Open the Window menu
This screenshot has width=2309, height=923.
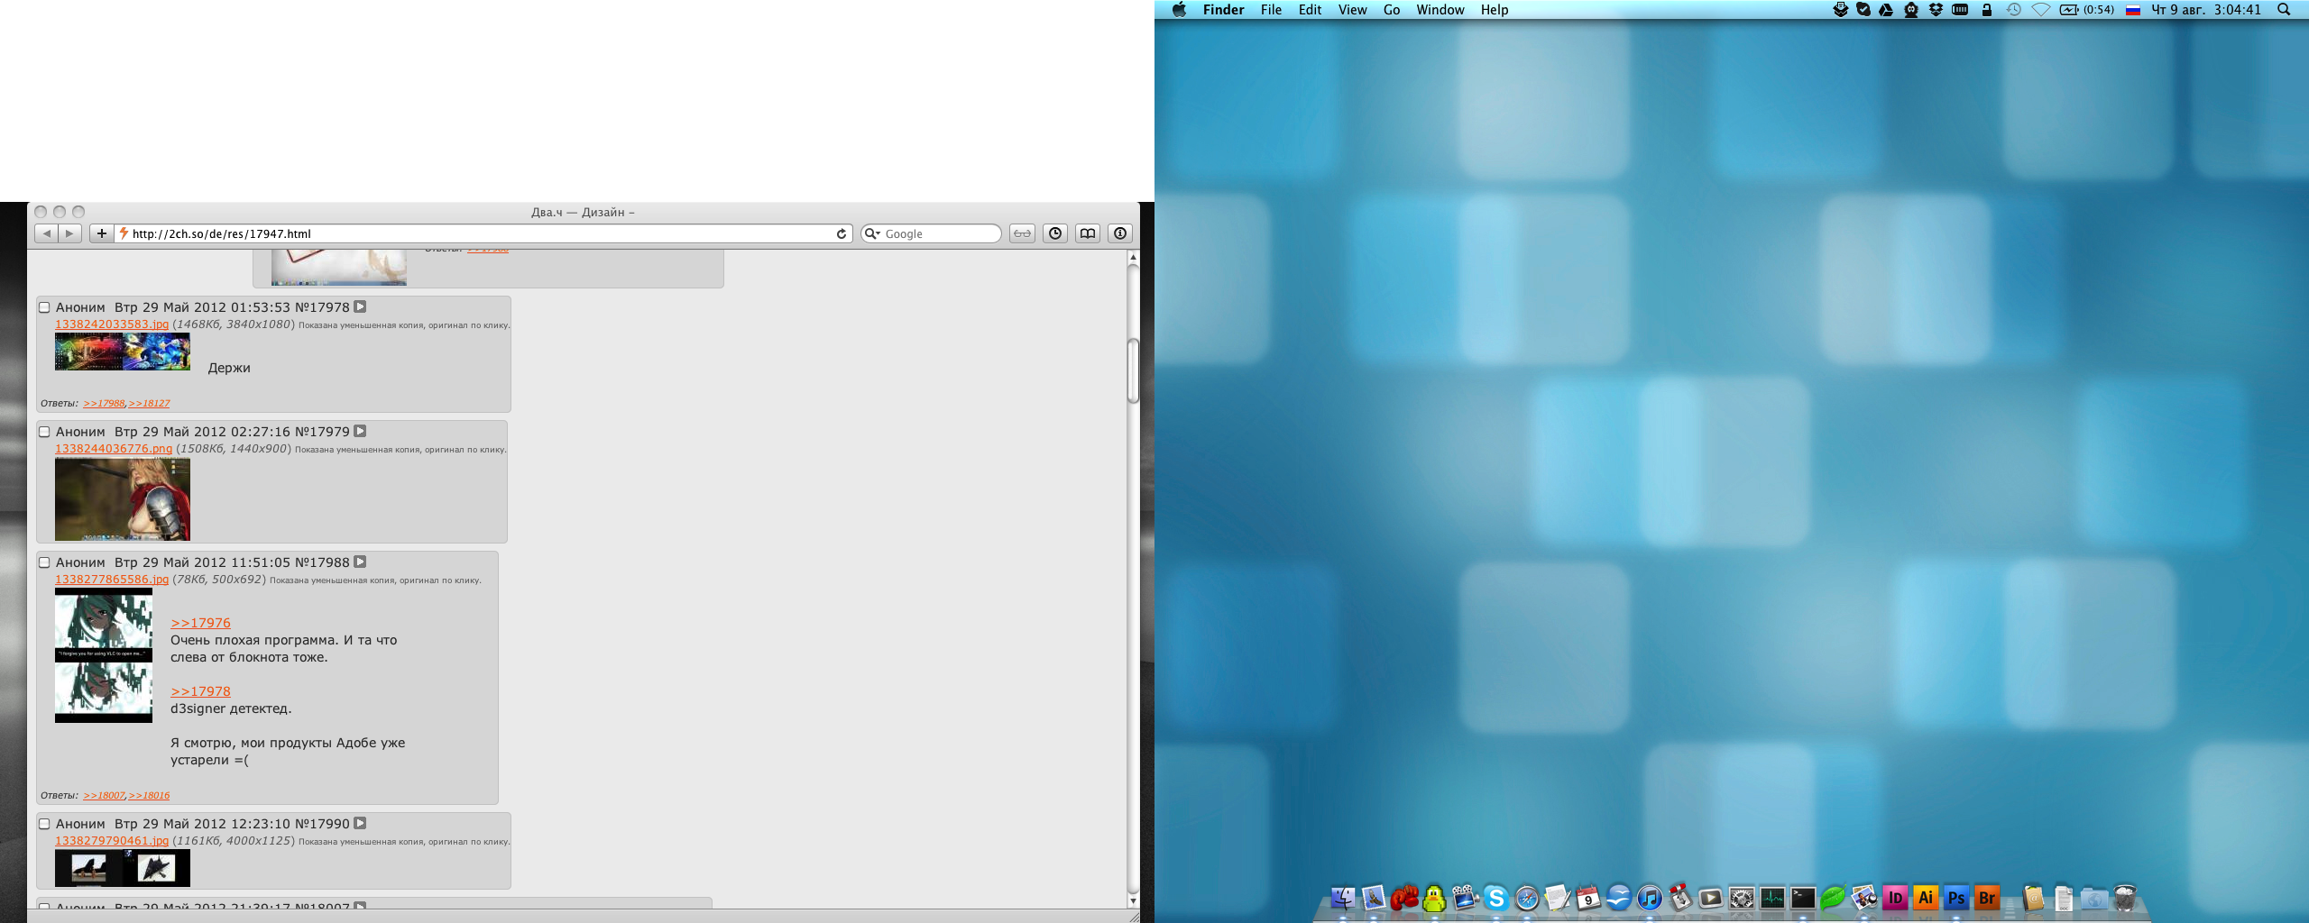1440,10
